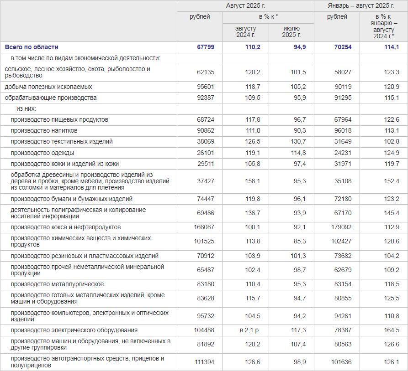Click the 'производство бумаги и бумажных изделий' label
This screenshot has height=371, width=408.
coord(72,199)
